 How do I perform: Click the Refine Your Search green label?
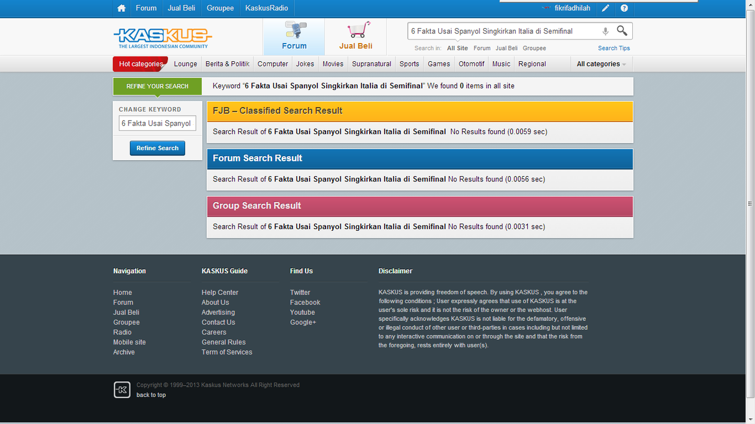coord(157,86)
